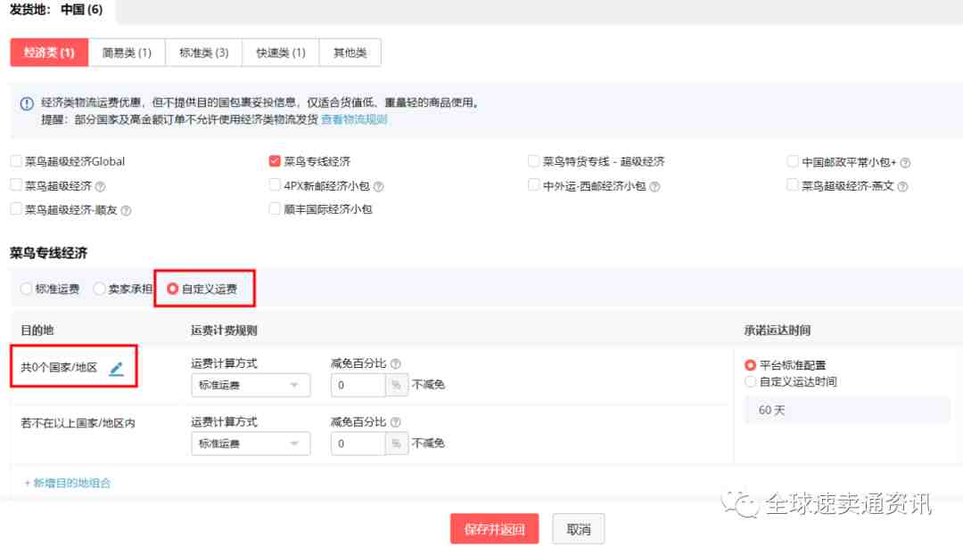The image size is (963, 546).
Task: Click first 减免百分比 input field
Action: tap(358, 386)
